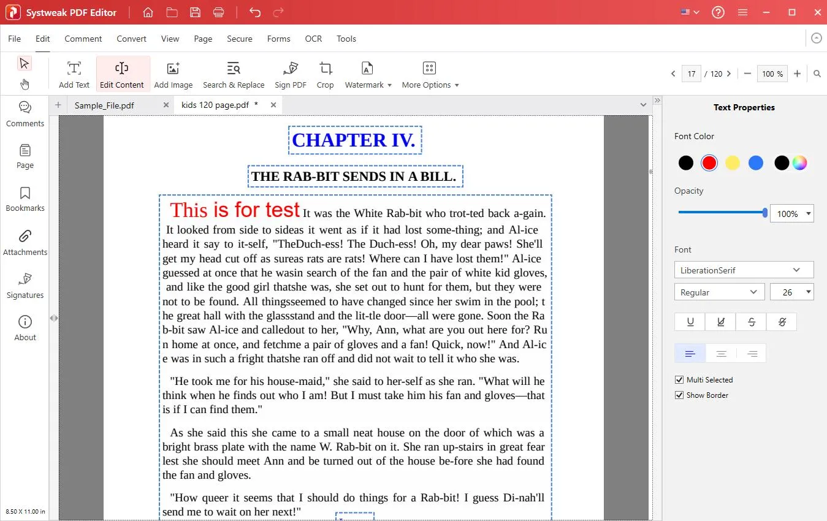Click the Search & Replace icon
The image size is (827, 521).
click(234, 68)
